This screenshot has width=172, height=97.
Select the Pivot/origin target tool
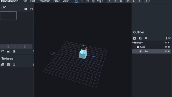[x=93, y=1]
